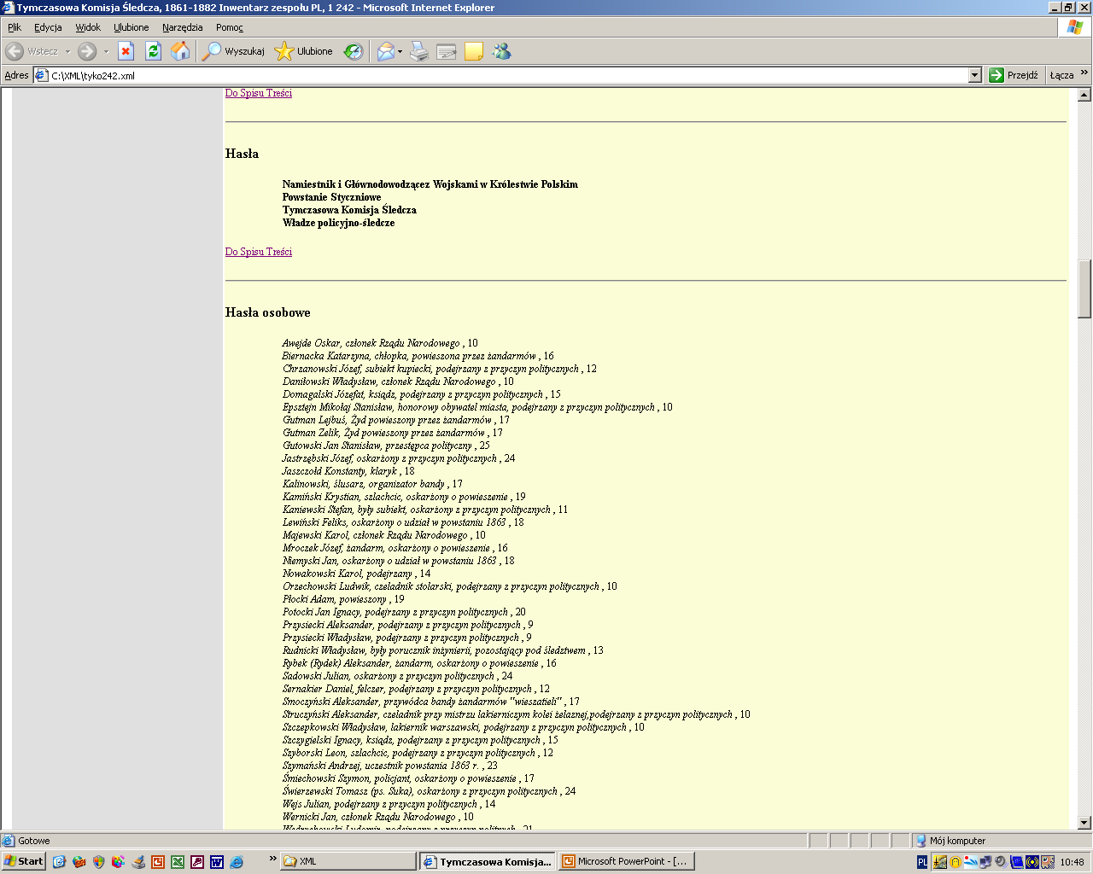
Task: Click the scrollbar down arrow
Action: click(1084, 823)
